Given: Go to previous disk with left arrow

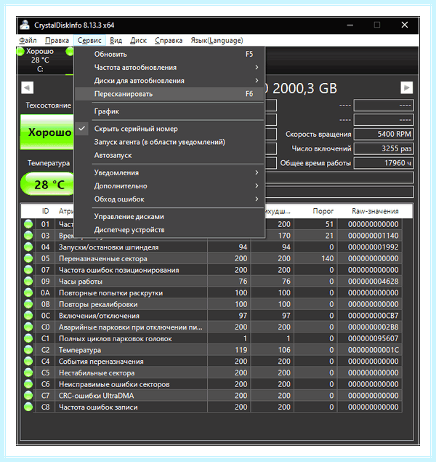Looking at the screenshot, I should pos(28,87).
